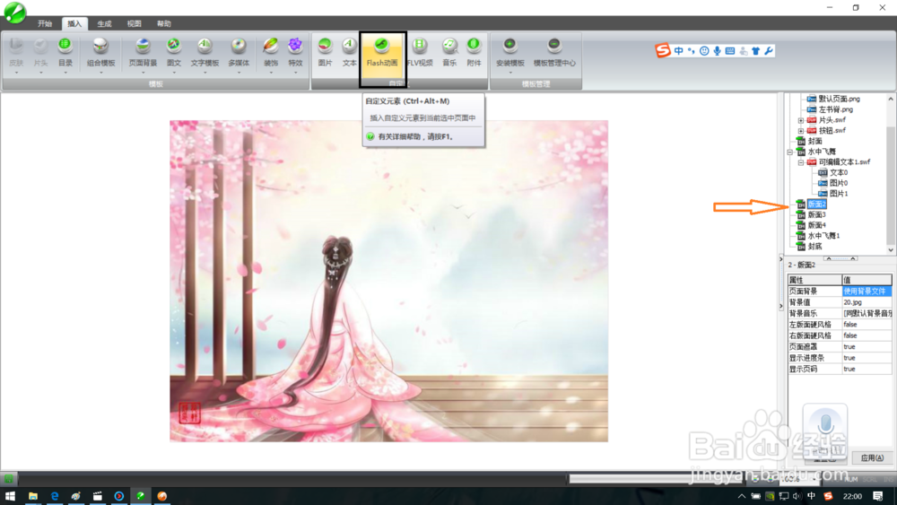Click the taskbar clock 22:00

pyautogui.click(x=852, y=496)
